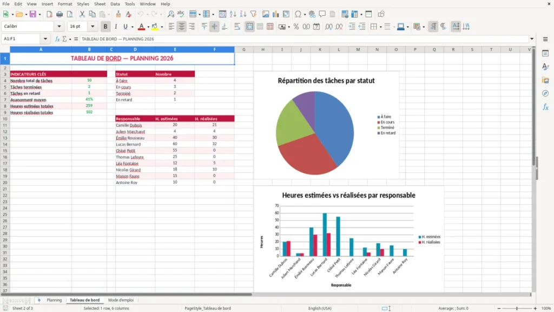Toggle Merge and Center Cells
This screenshot has width=554, height=312.
pyautogui.click(x=249, y=27)
